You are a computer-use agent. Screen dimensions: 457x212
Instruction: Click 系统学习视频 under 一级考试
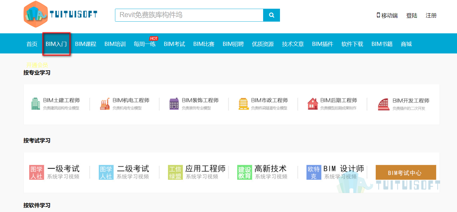tap(63, 177)
